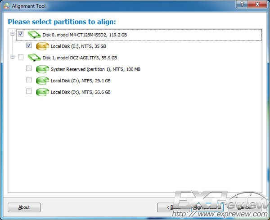
Task: Click the Local Disk (D:) partition icon
Action: [x=42, y=92]
